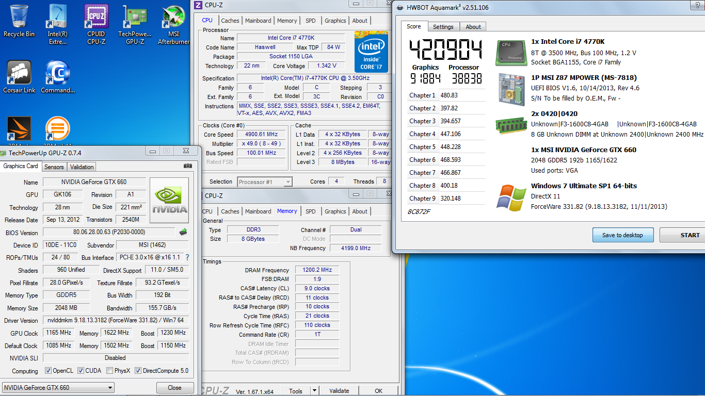Toggle the CUDA checkbox in GPU-Z
The width and height of the screenshot is (705, 396).
80,371
